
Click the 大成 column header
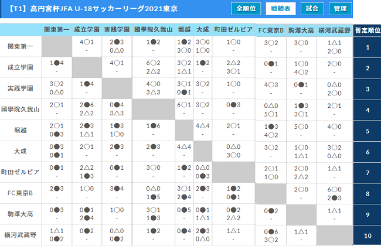pyautogui.click(x=203, y=30)
